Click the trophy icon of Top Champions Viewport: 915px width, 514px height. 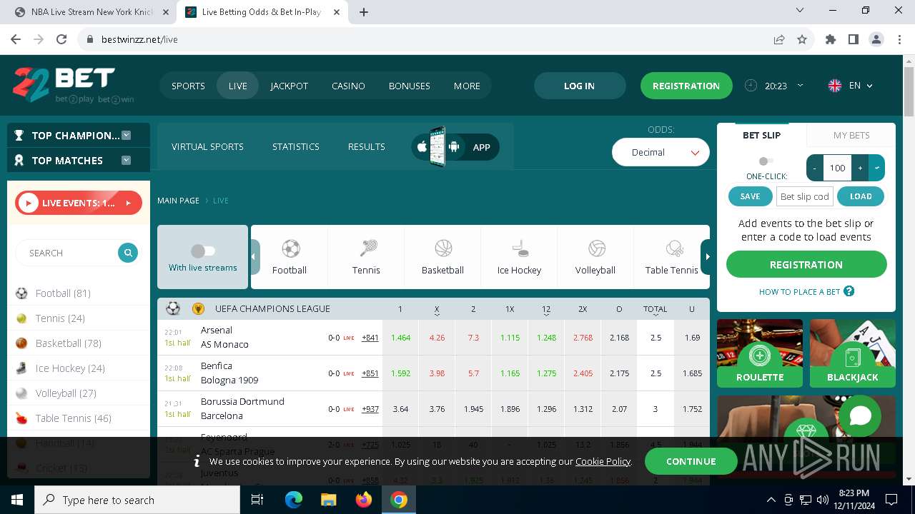pyautogui.click(x=19, y=136)
